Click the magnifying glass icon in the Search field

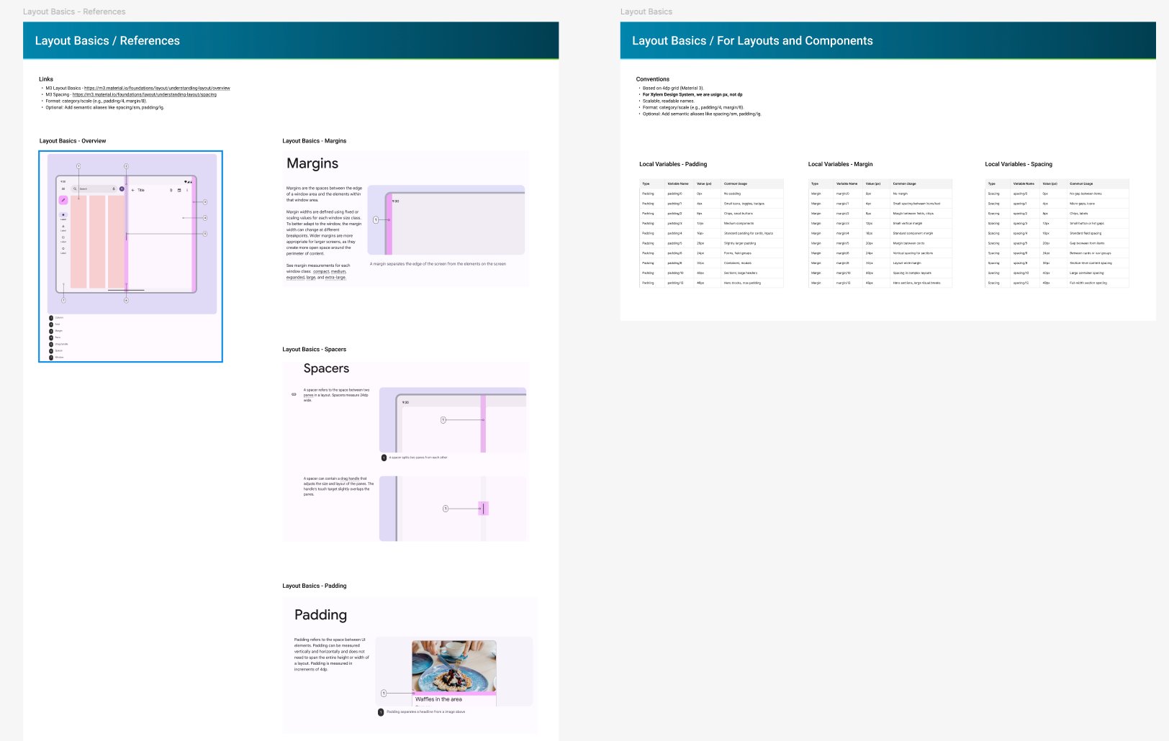75,188
